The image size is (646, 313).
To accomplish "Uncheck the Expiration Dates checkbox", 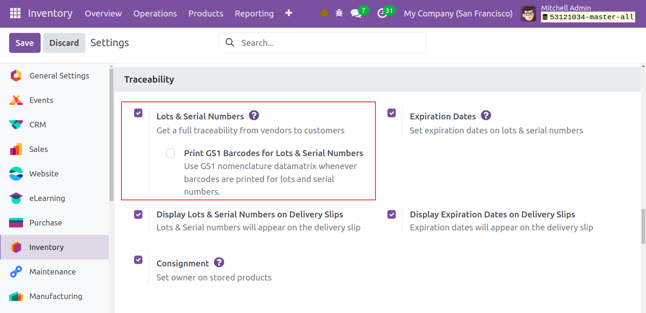I will click(392, 113).
